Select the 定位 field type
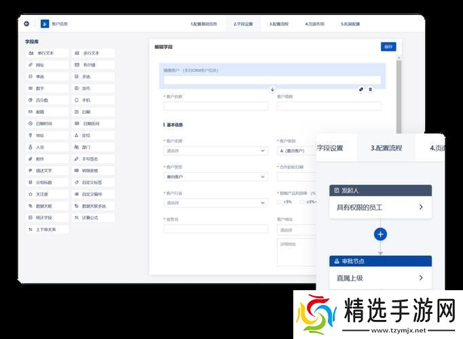Viewport: 463px width, 339px height. click(93, 135)
